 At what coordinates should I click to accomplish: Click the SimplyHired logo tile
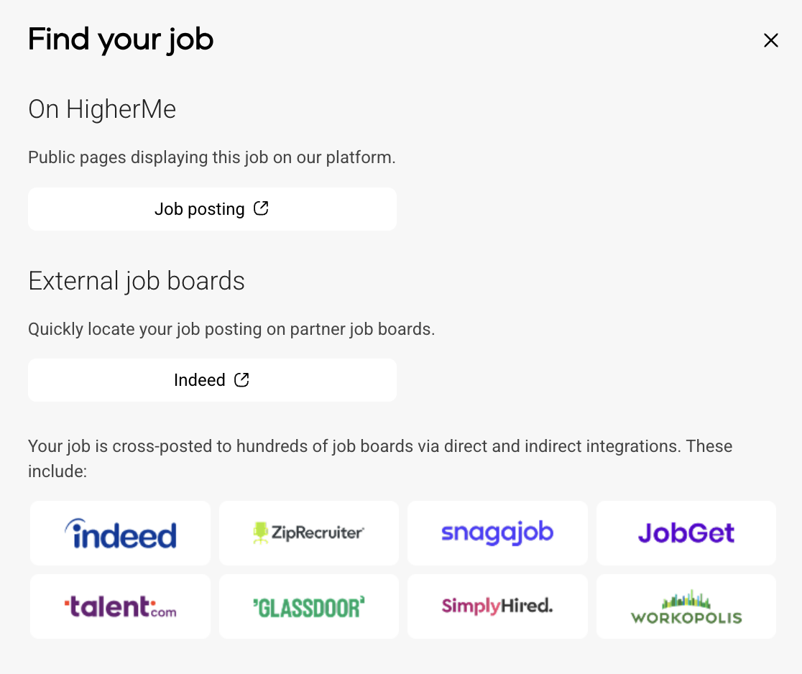[497, 606]
